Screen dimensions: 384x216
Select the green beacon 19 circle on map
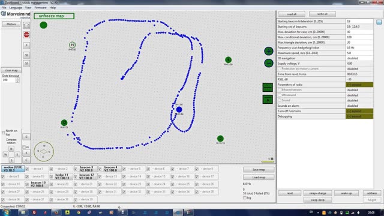click(x=72, y=45)
